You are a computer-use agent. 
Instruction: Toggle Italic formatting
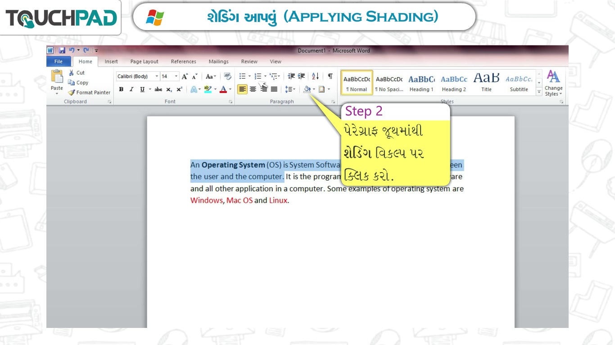pos(131,89)
